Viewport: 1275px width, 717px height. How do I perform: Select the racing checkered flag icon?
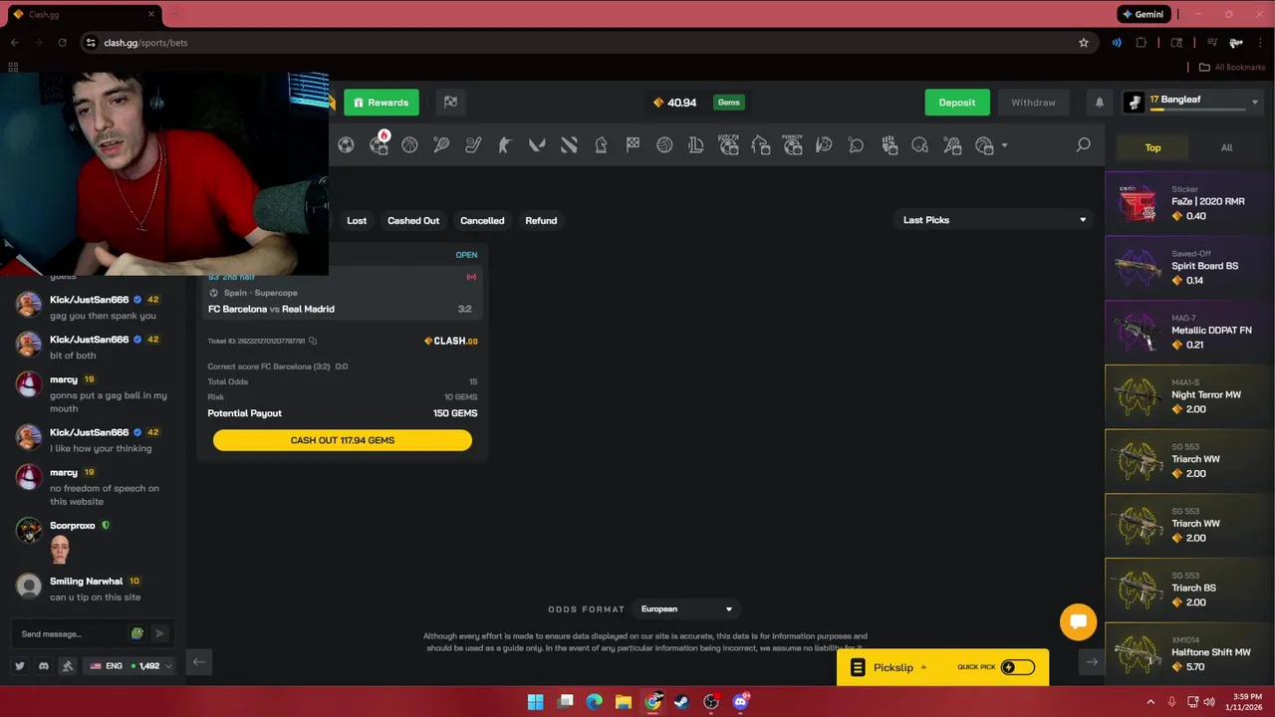click(633, 145)
